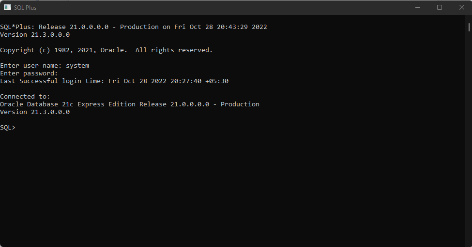472x247 pixels.
Task: Click the empty title bar area
Action: 218,7
